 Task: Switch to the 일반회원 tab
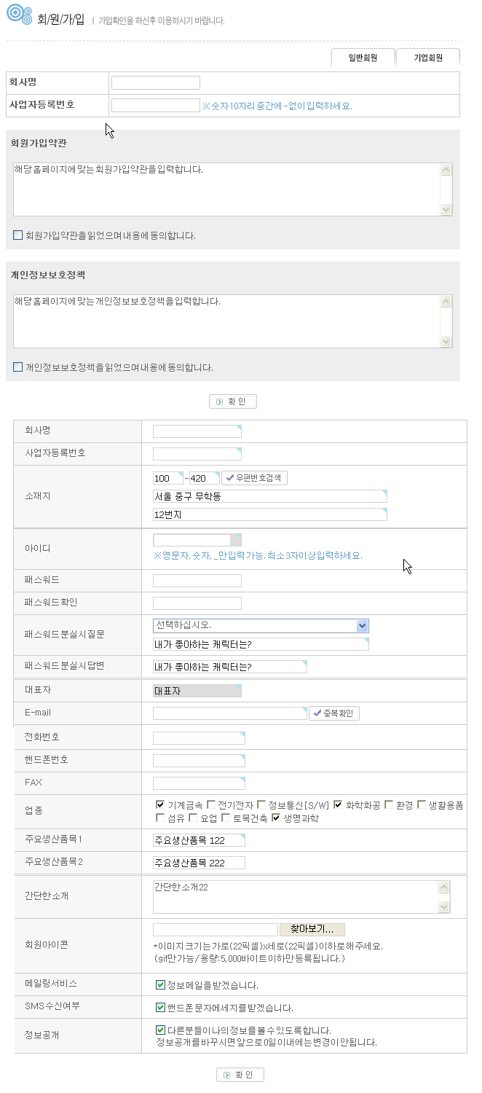(x=363, y=58)
